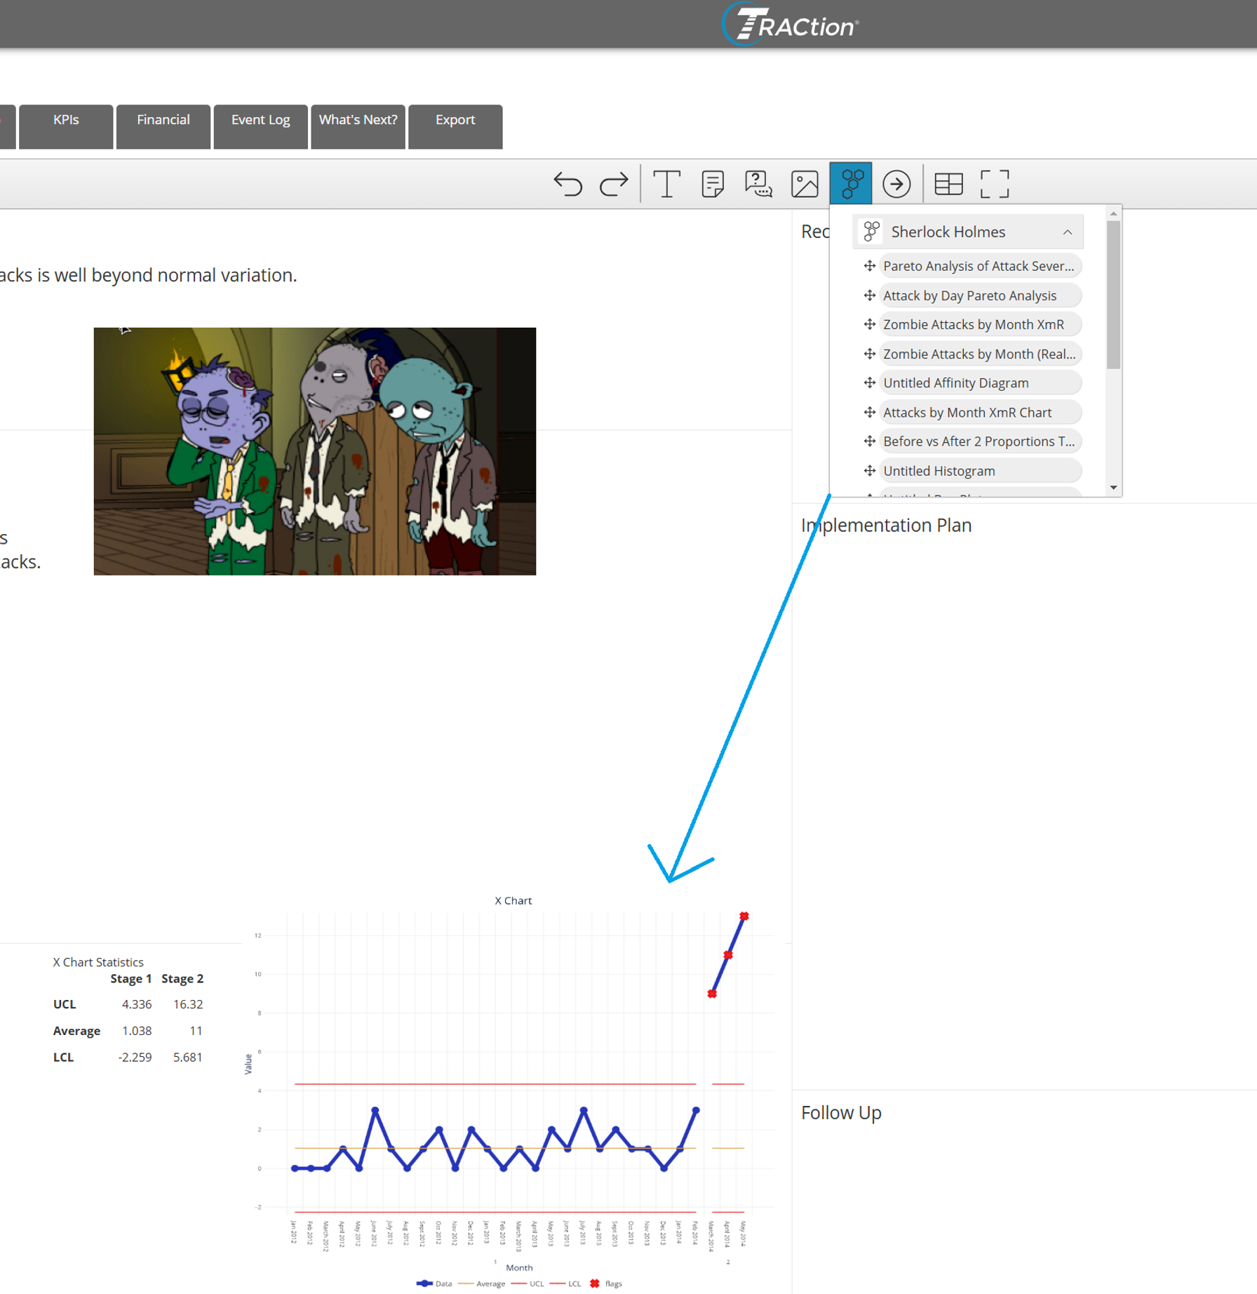
Task: Click the X Chart Statistics label
Action: click(x=98, y=962)
